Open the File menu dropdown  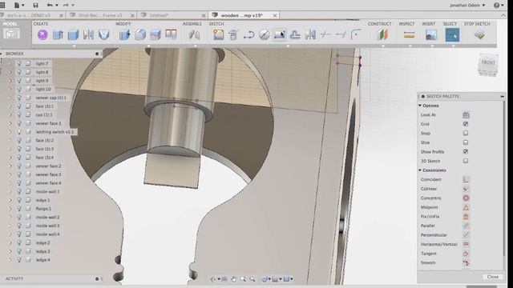(19, 5)
